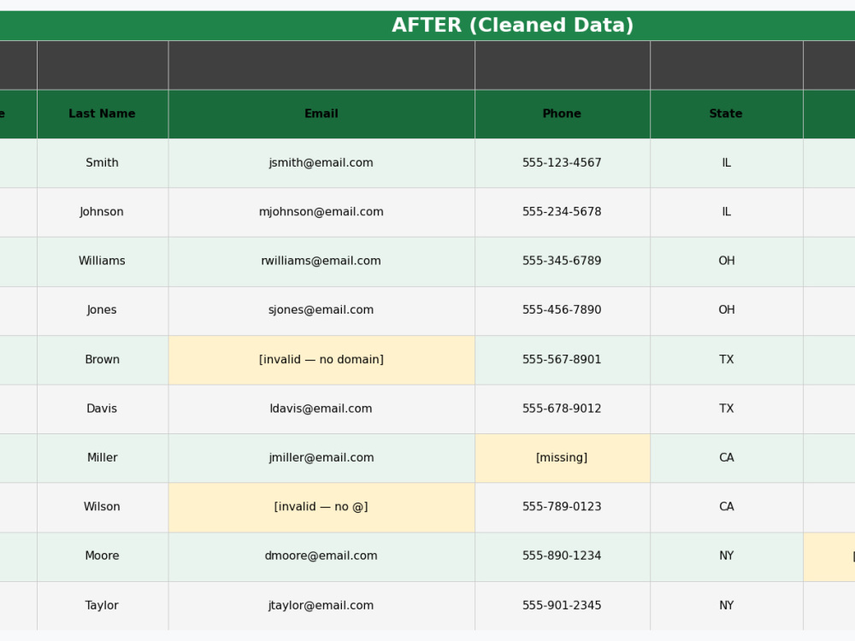Click the Davis last name cell

[x=103, y=409]
